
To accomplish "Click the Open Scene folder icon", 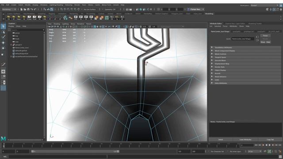I will 25,9.
